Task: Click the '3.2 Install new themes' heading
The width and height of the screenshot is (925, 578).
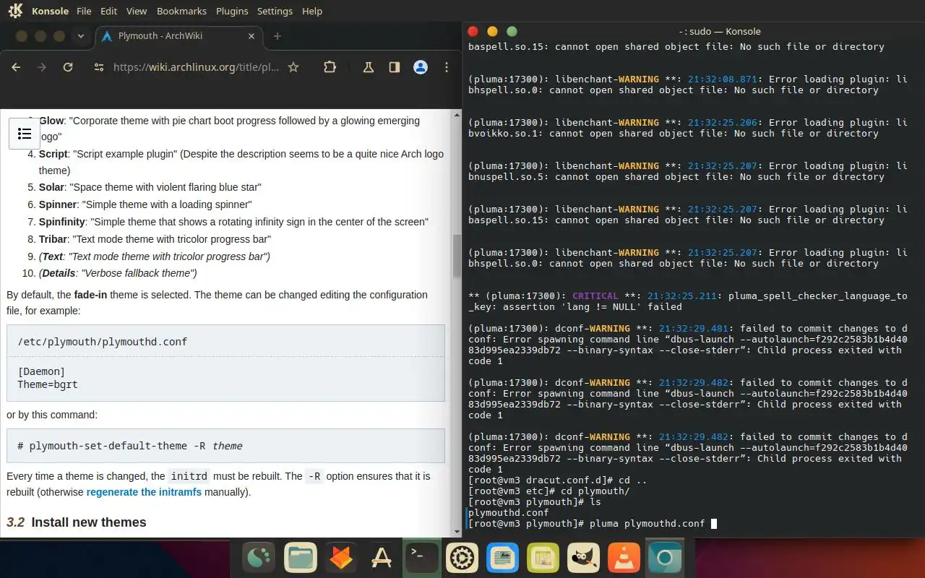Action: coord(77,522)
